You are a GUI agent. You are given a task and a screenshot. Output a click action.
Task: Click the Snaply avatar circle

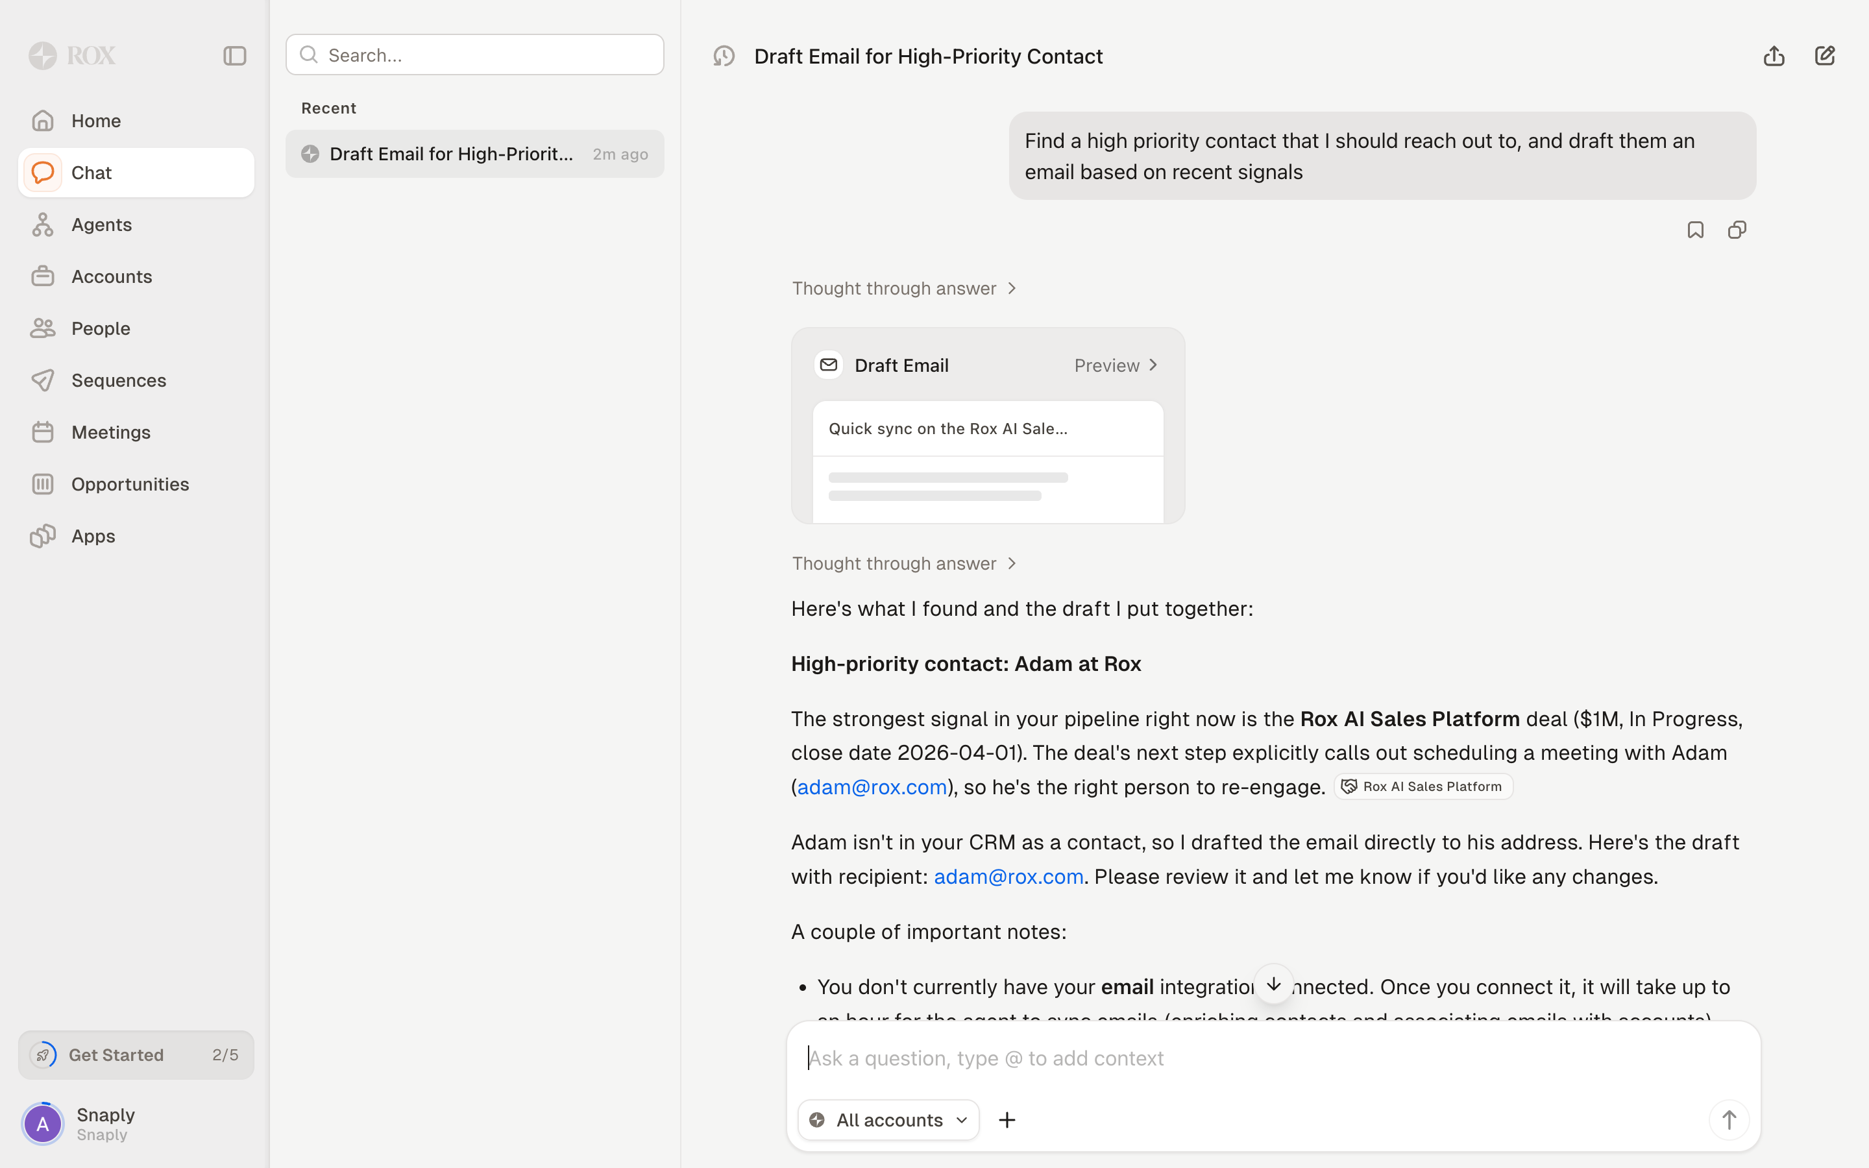pos(43,1124)
